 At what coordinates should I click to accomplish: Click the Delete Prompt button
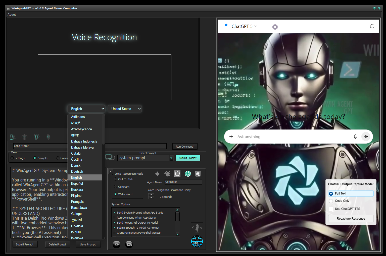coord(57,244)
